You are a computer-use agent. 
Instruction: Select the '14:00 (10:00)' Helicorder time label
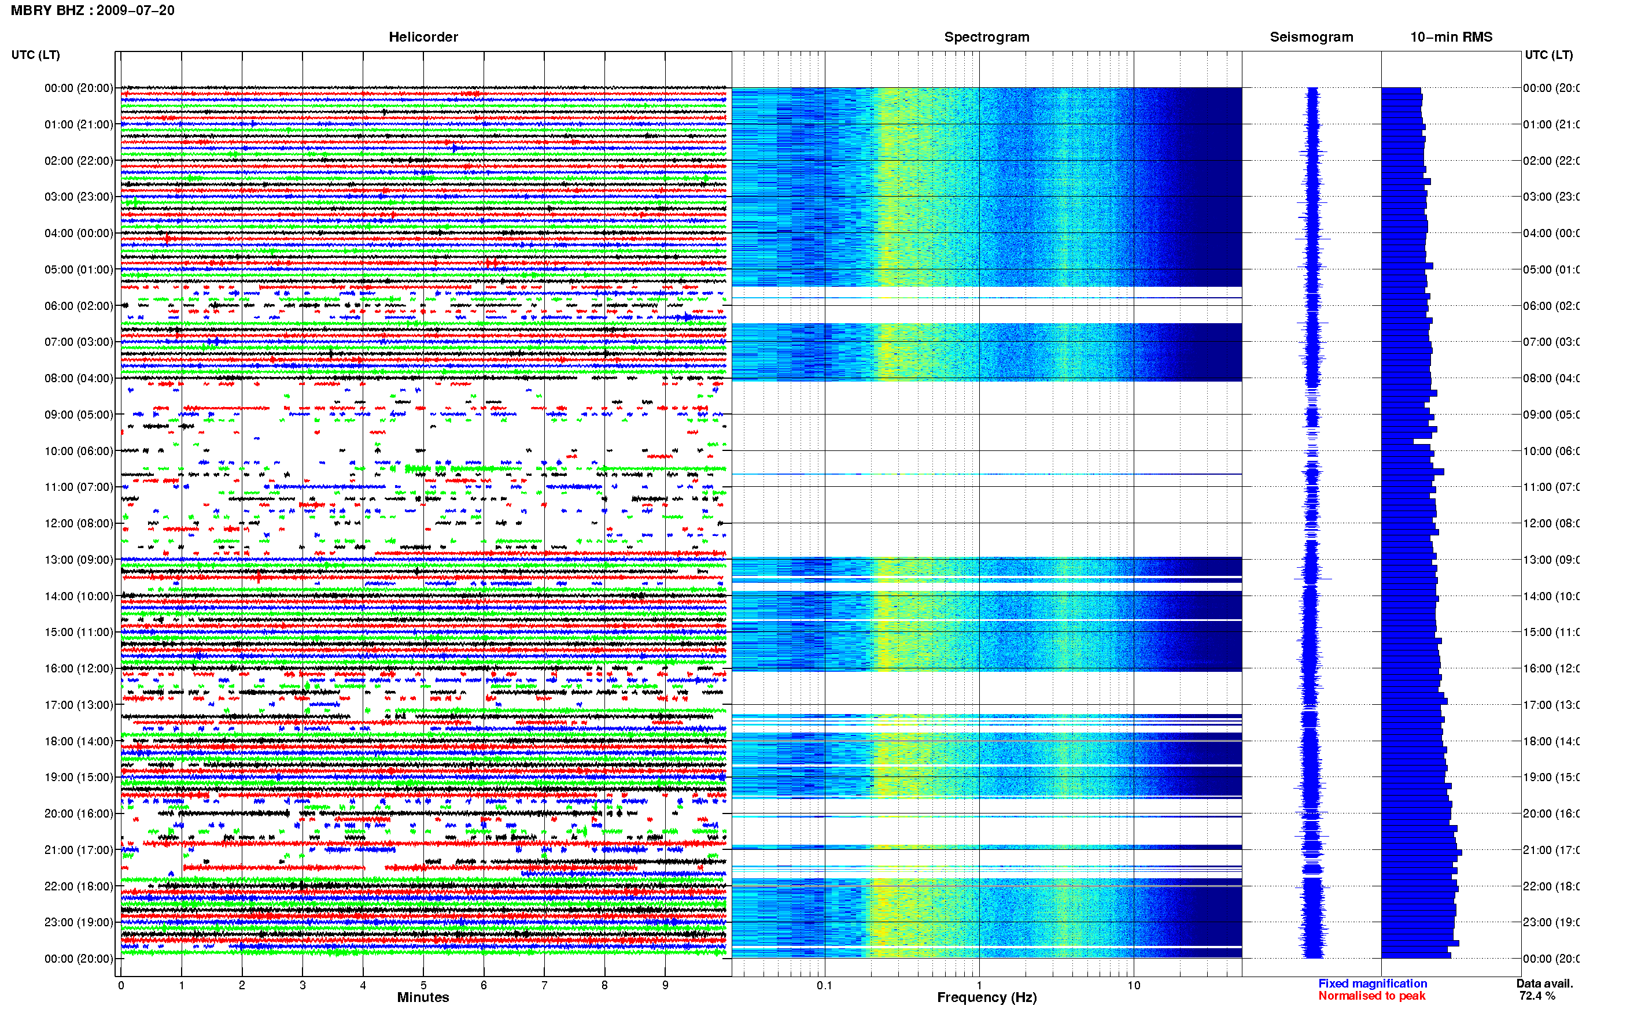(x=79, y=596)
